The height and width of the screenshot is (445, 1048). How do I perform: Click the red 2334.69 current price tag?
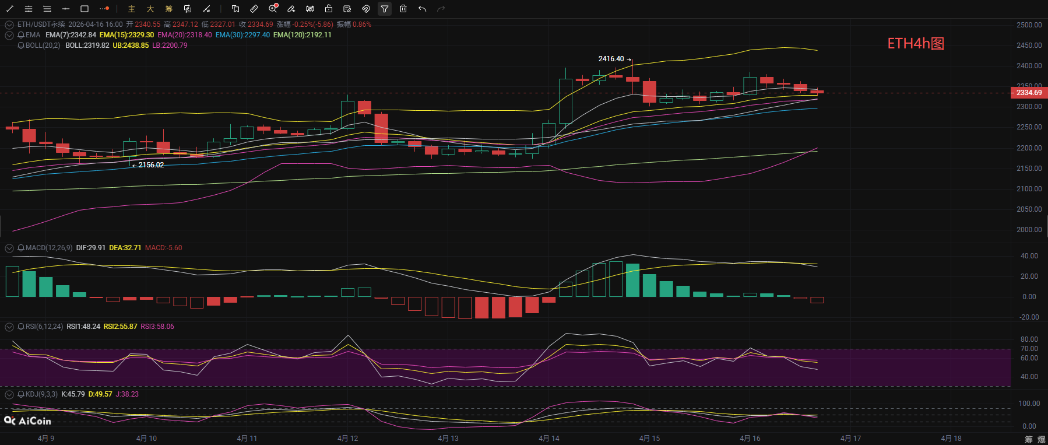[x=1029, y=93]
